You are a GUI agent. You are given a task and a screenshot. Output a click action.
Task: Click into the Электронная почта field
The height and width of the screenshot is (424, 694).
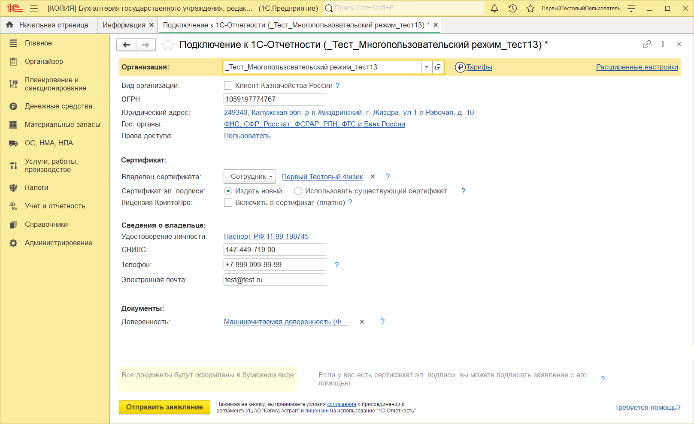tap(275, 280)
